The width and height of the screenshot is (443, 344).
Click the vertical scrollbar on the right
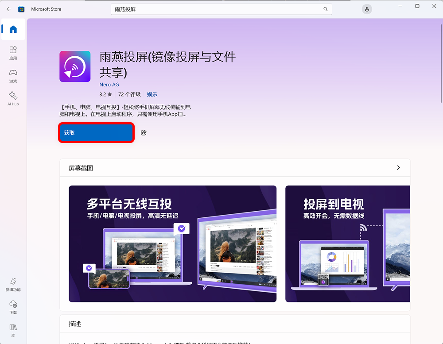[x=441, y=64]
